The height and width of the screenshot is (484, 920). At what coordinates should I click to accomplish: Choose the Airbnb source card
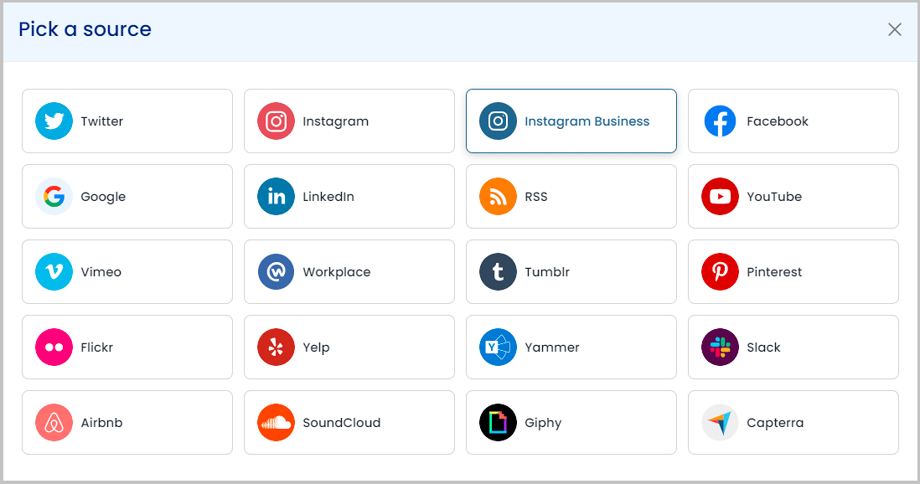(x=127, y=422)
